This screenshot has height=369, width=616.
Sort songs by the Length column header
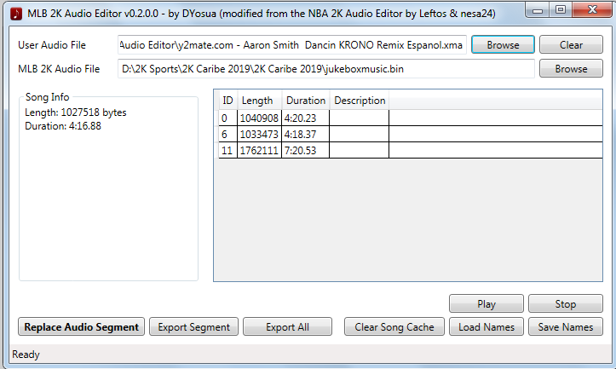click(x=259, y=101)
